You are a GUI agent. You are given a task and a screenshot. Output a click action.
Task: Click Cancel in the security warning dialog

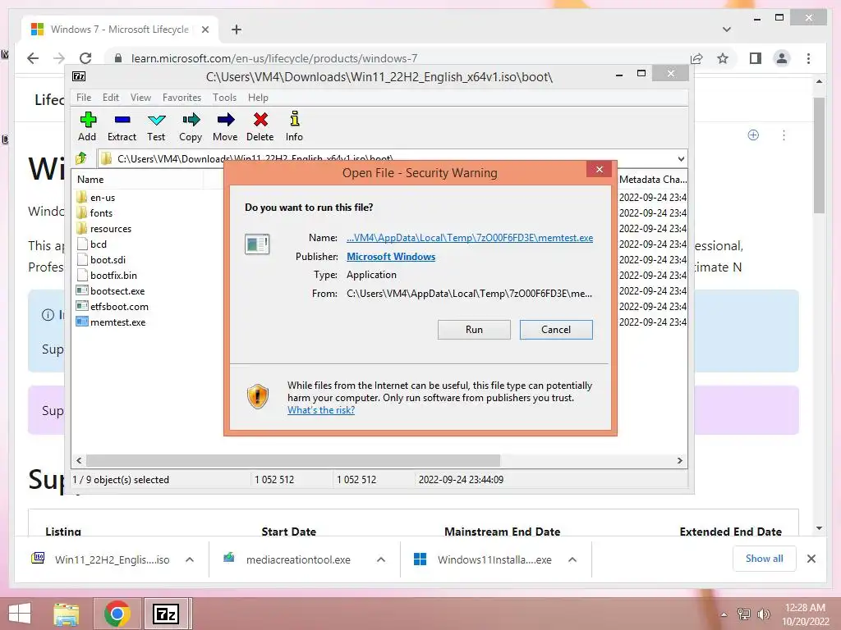556,330
